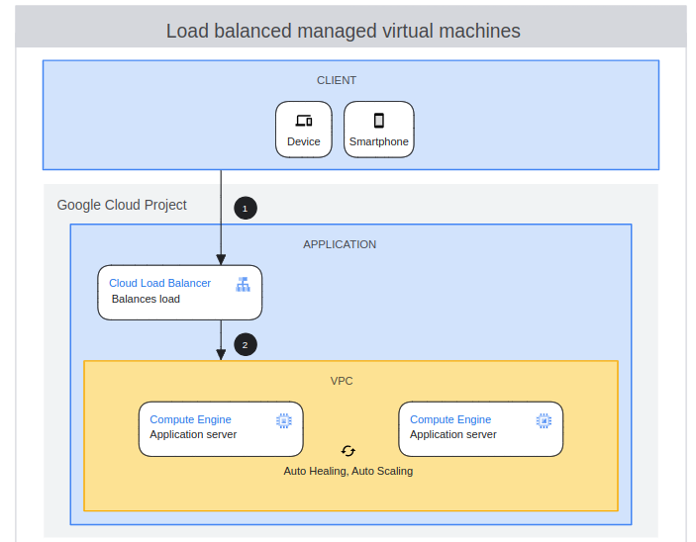696x542 pixels.
Task: Open the left Compute Engine link
Action: pos(190,419)
